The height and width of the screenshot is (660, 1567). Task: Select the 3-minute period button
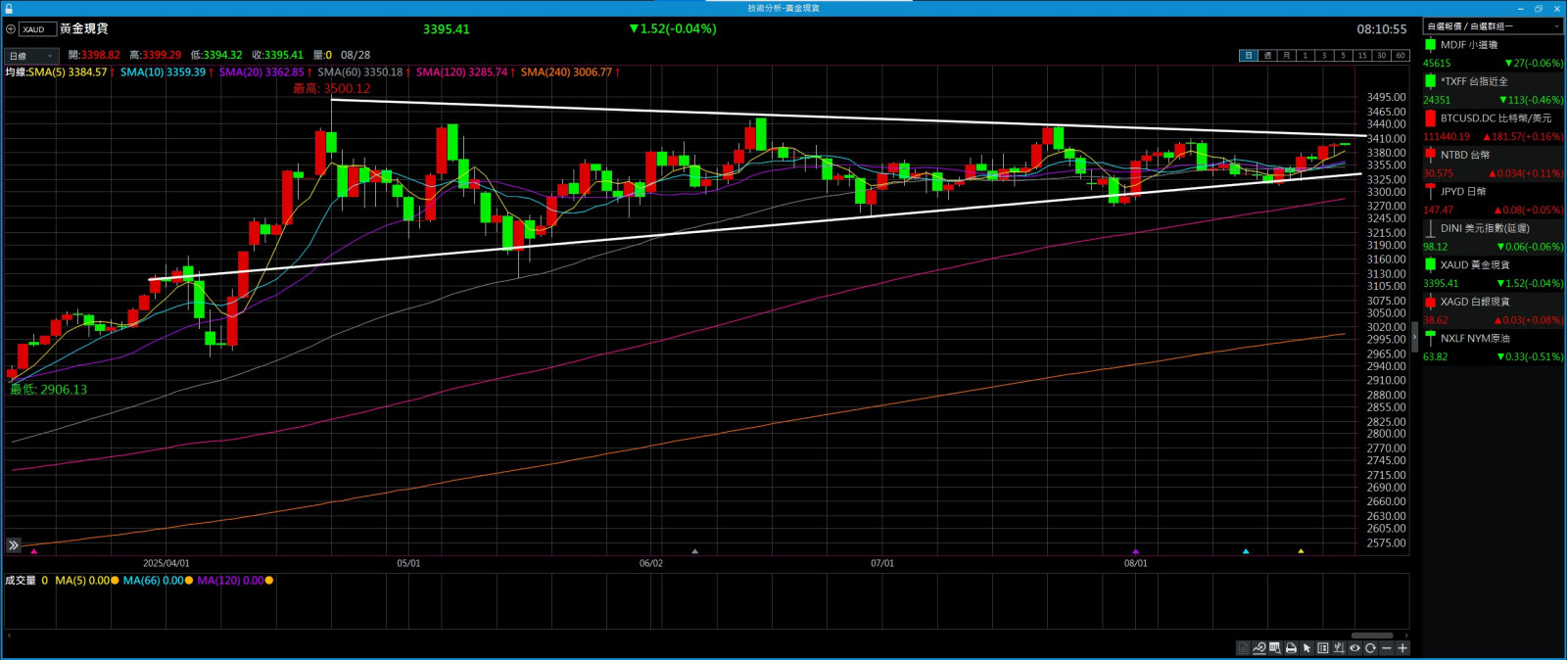click(x=1324, y=56)
